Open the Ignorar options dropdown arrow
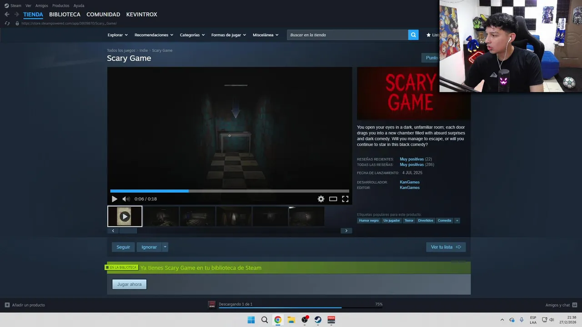Viewport: 582px width, 327px height. point(165,247)
